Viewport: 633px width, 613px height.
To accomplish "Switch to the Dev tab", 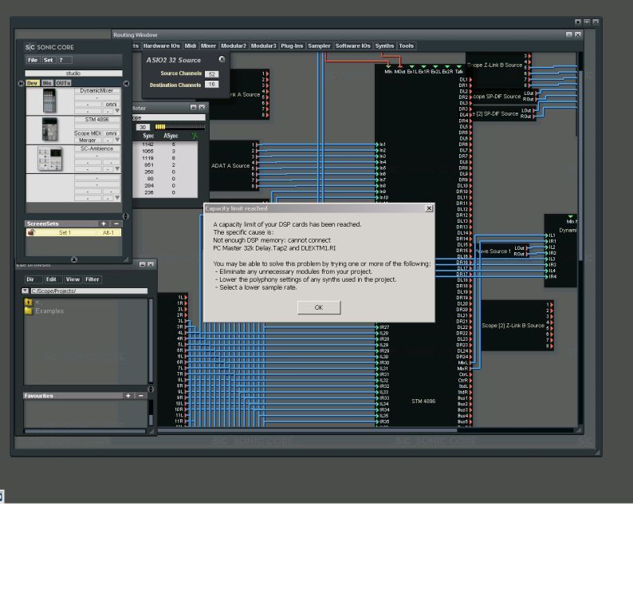I will click(x=33, y=83).
